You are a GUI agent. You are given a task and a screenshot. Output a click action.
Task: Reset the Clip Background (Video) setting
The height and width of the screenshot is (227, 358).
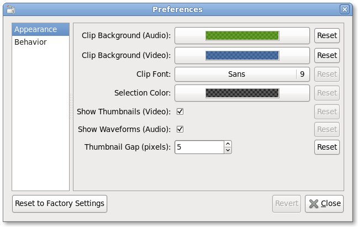(x=327, y=55)
